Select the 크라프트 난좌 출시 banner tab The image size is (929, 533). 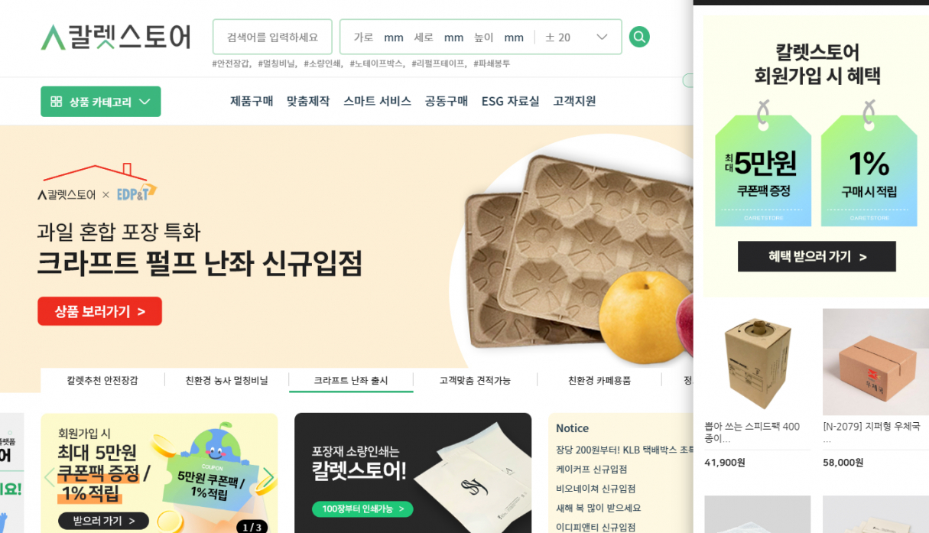tap(351, 380)
